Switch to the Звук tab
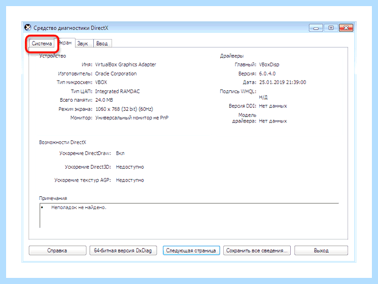This screenshot has height=284, width=378. (x=83, y=44)
